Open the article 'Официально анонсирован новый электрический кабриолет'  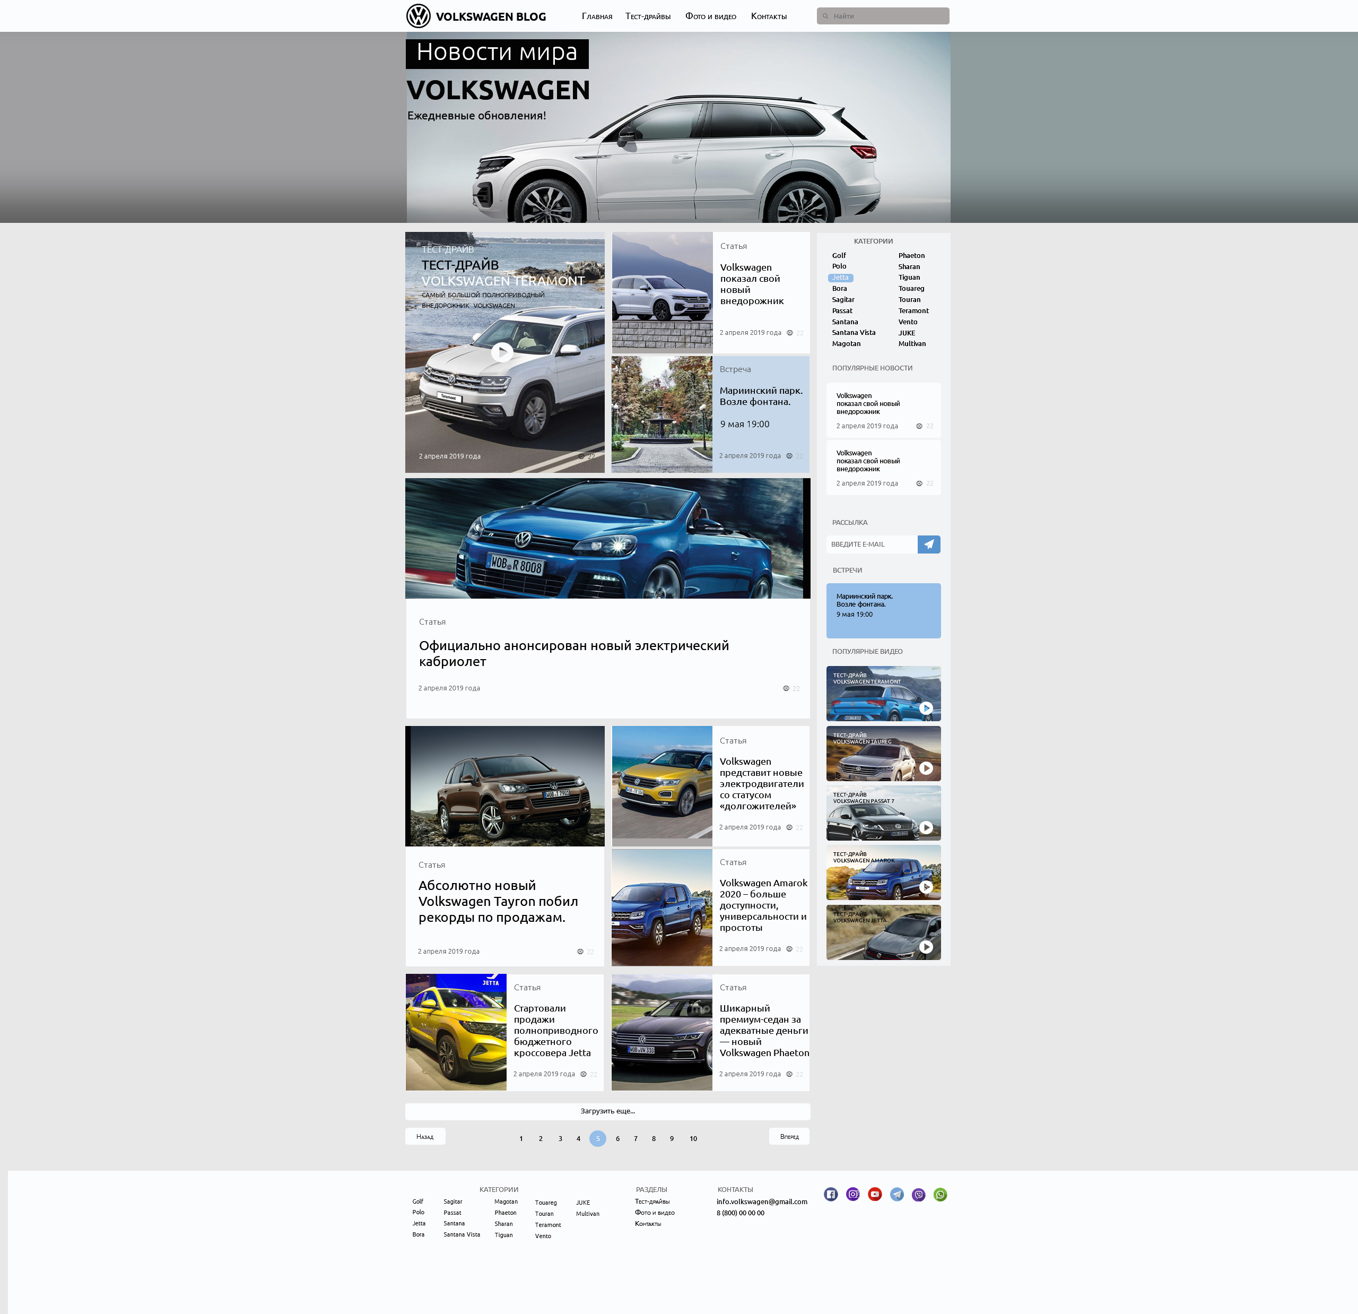point(573,653)
